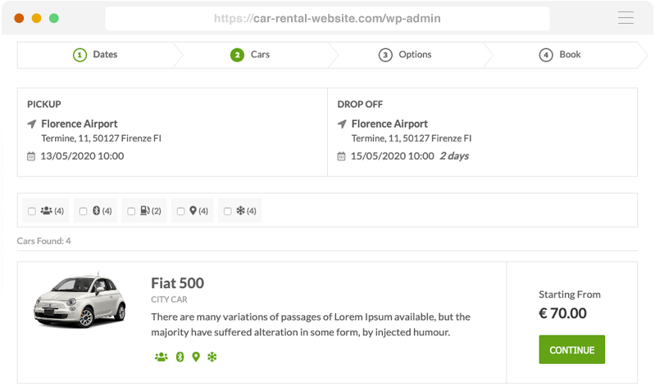Tick the Bluetooth filter checkbox
Image resolution: width=655 pixels, height=391 pixels.
pyautogui.click(x=83, y=211)
